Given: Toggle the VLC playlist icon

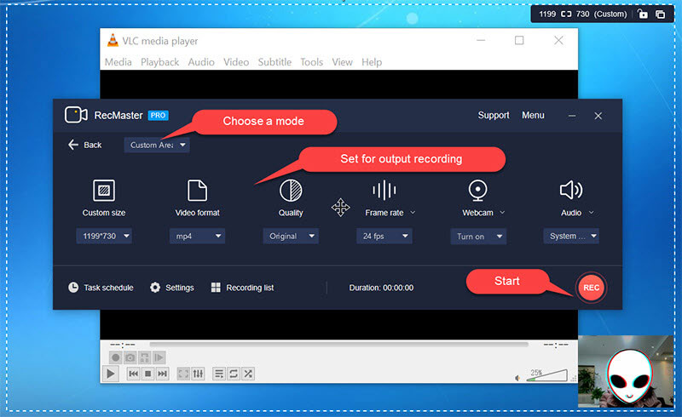Looking at the screenshot, I should tap(219, 374).
